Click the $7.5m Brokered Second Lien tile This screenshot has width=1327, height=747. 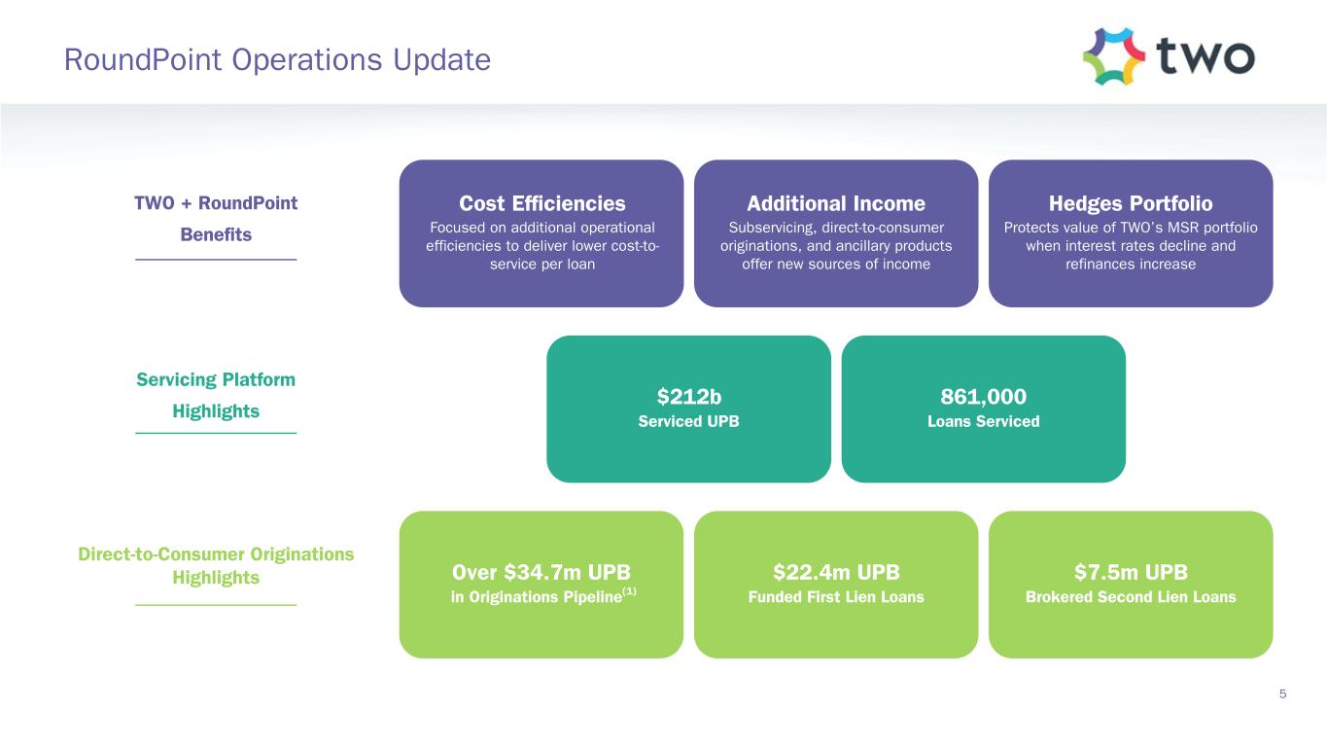(x=1131, y=584)
